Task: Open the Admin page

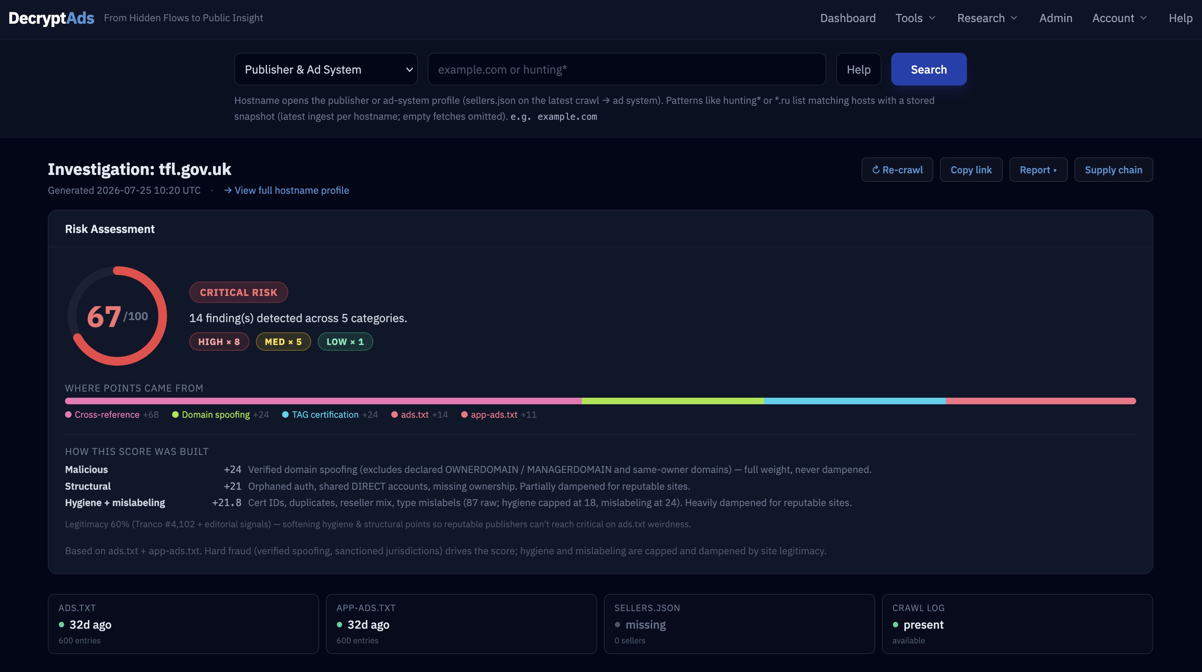Action: coord(1056,18)
